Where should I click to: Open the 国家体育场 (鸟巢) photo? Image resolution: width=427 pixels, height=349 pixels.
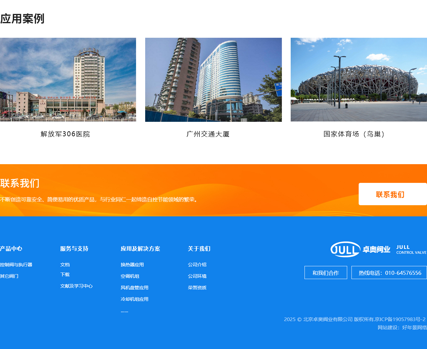click(359, 79)
